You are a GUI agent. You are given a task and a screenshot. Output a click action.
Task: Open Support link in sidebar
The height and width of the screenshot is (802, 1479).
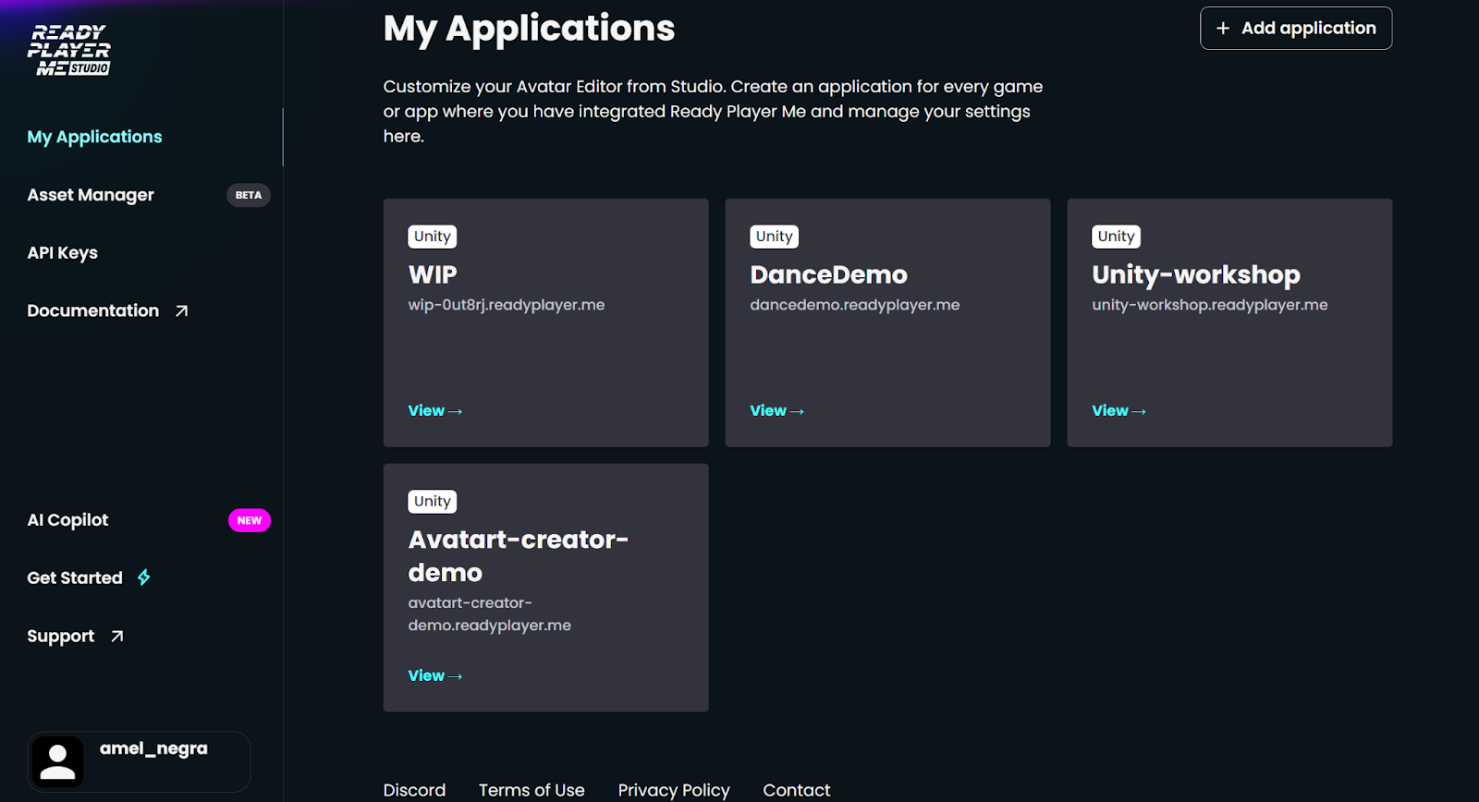tap(61, 636)
